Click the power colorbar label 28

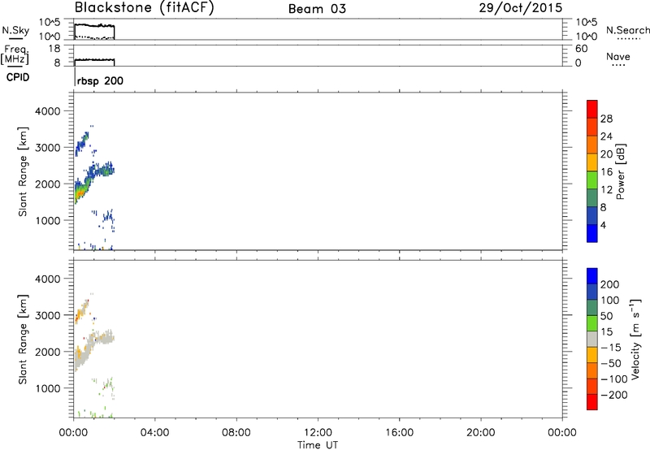point(606,119)
